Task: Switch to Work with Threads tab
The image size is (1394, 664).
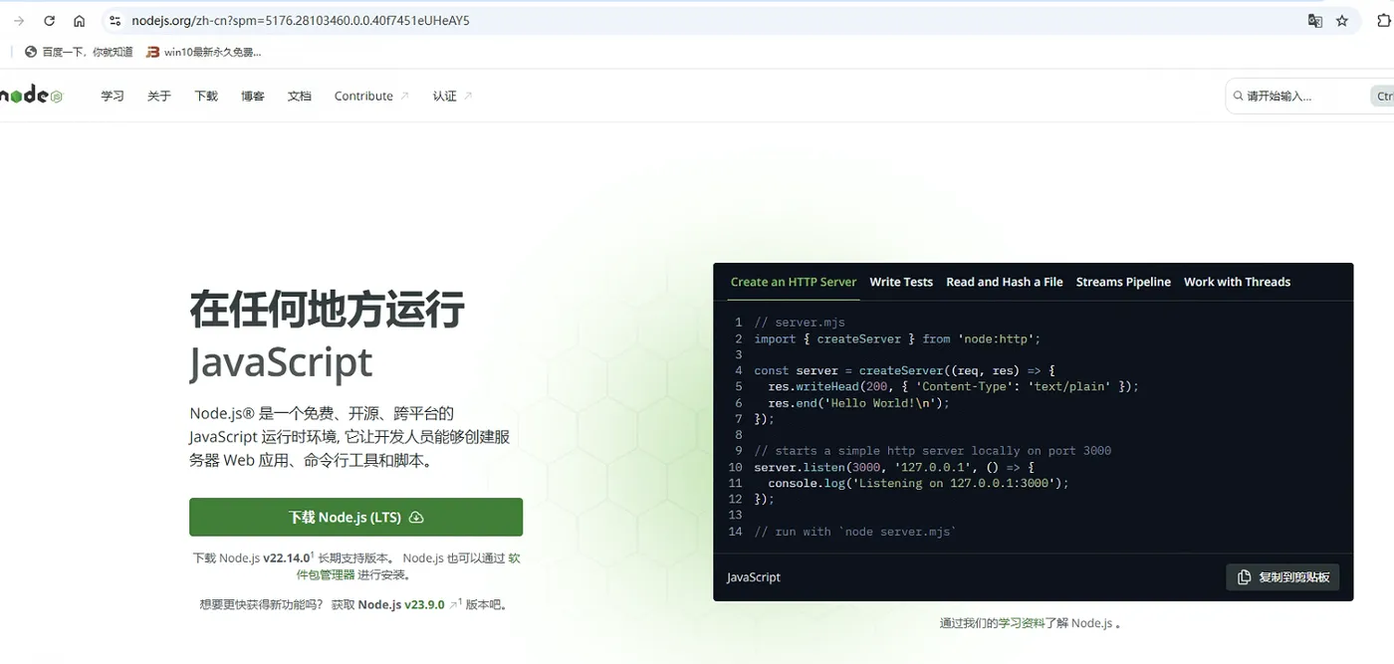Action: click(x=1237, y=282)
